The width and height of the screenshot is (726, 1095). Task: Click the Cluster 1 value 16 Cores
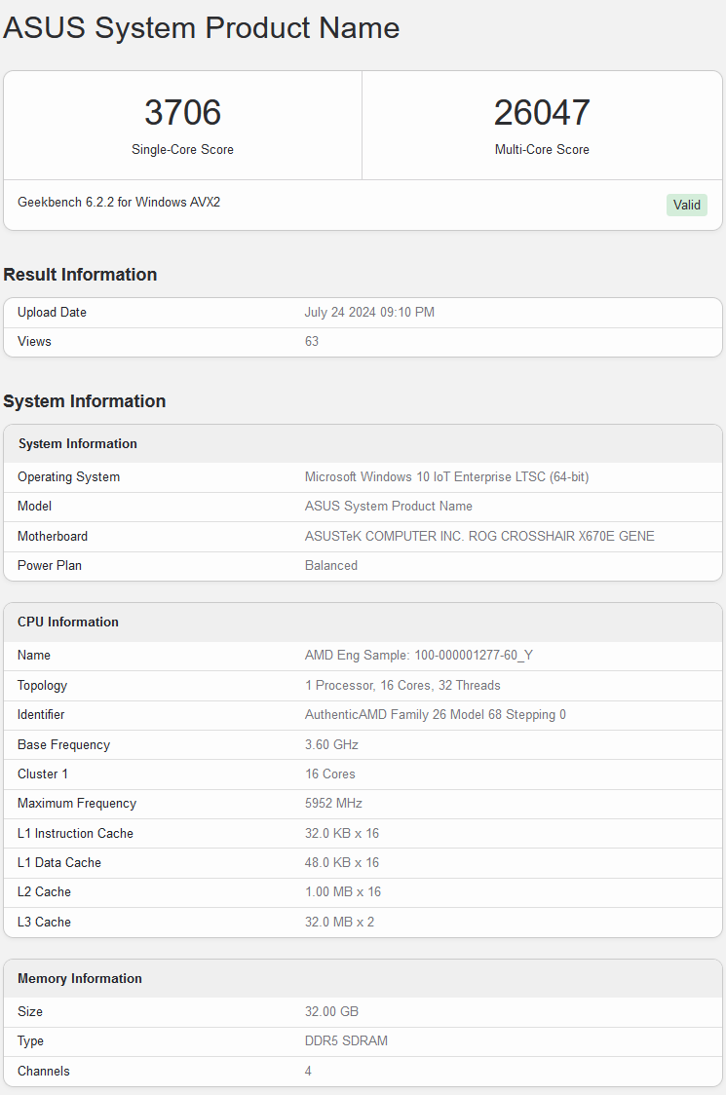click(329, 774)
